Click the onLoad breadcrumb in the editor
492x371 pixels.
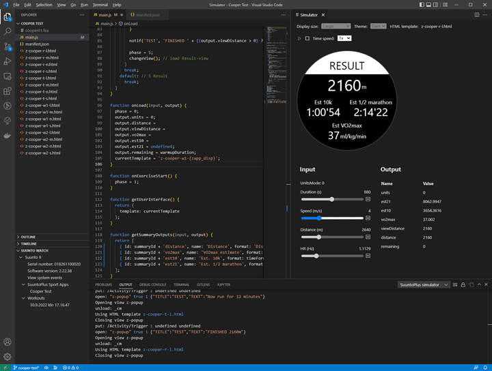pyautogui.click(x=128, y=23)
